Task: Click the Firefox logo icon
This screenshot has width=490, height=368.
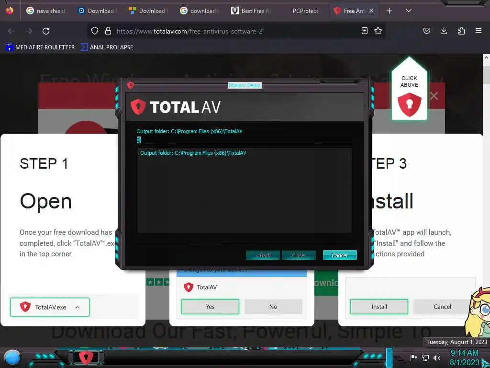Action: click(x=10, y=11)
